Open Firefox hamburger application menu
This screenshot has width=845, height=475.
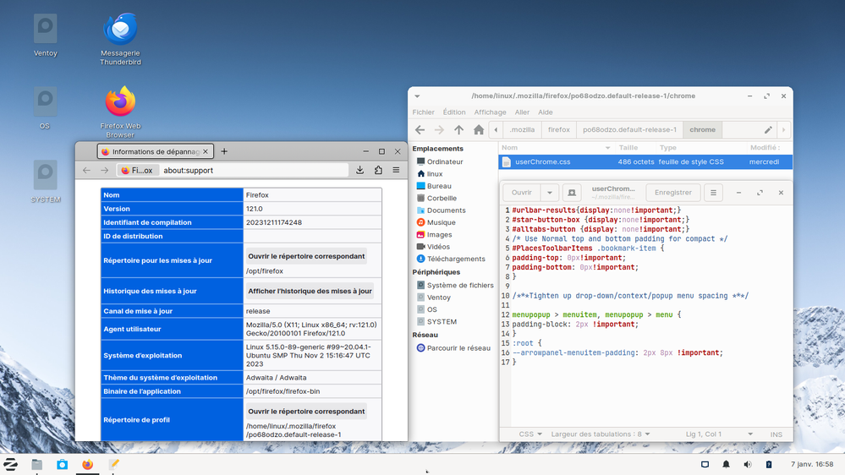pyautogui.click(x=396, y=170)
